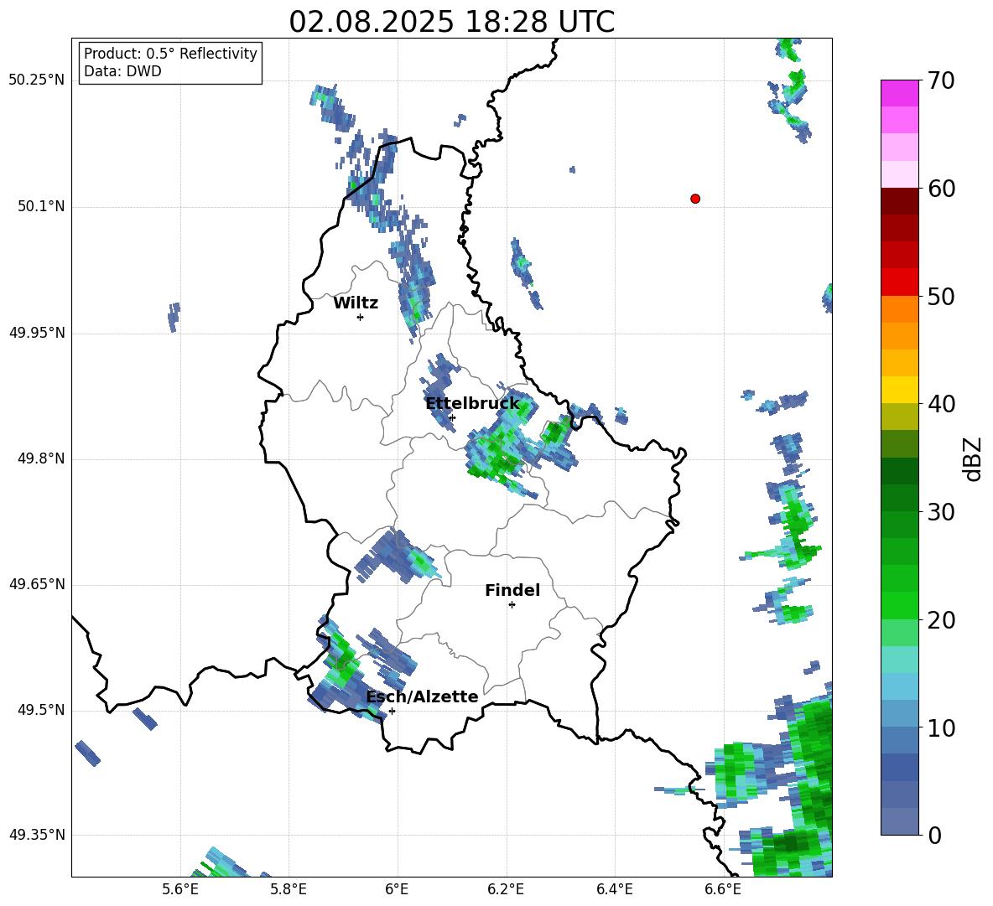The width and height of the screenshot is (993, 906).
Task: Click the Wiltz city label
Action: 356,303
